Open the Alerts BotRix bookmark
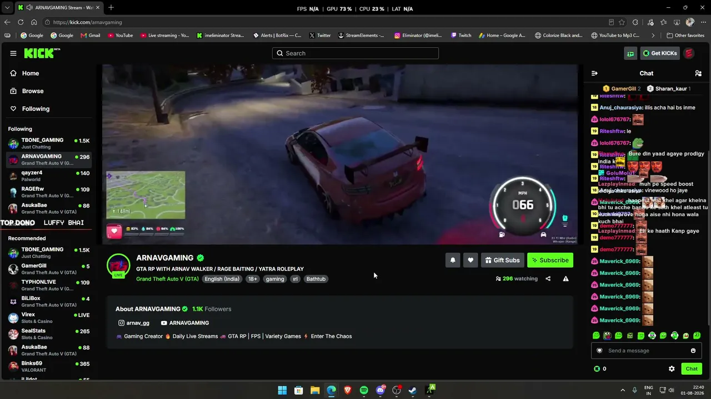This screenshot has width=711, height=399. coord(277,35)
